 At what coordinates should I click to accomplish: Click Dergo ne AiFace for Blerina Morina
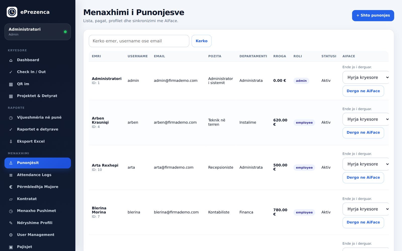(363, 222)
